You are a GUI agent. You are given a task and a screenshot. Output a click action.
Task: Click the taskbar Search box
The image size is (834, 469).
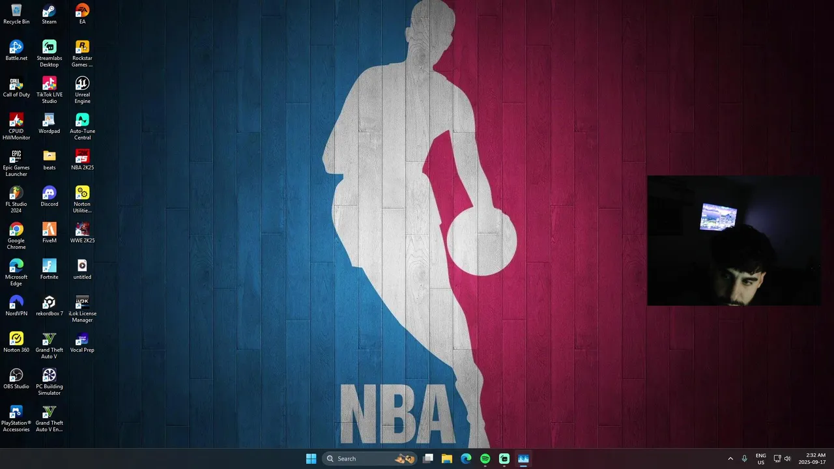370,459
